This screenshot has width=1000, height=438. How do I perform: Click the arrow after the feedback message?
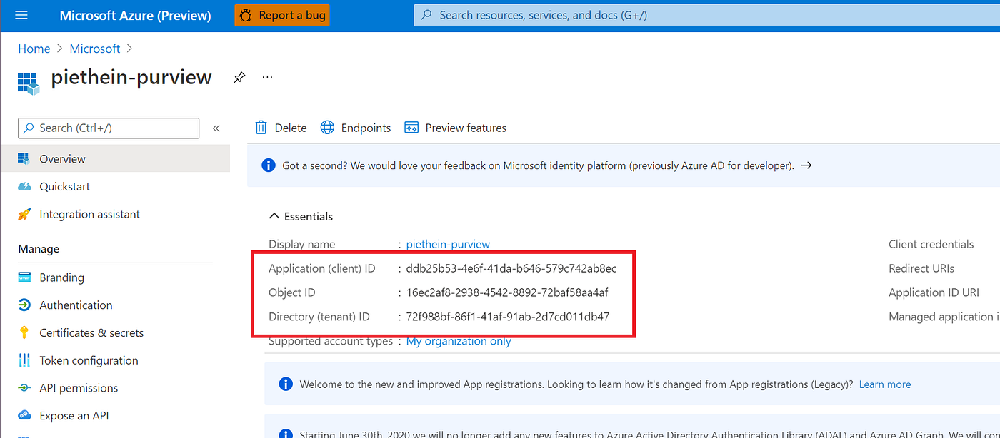[806, 165]
